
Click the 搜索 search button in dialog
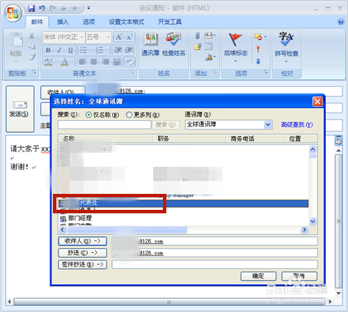click(x=166, y=125)
